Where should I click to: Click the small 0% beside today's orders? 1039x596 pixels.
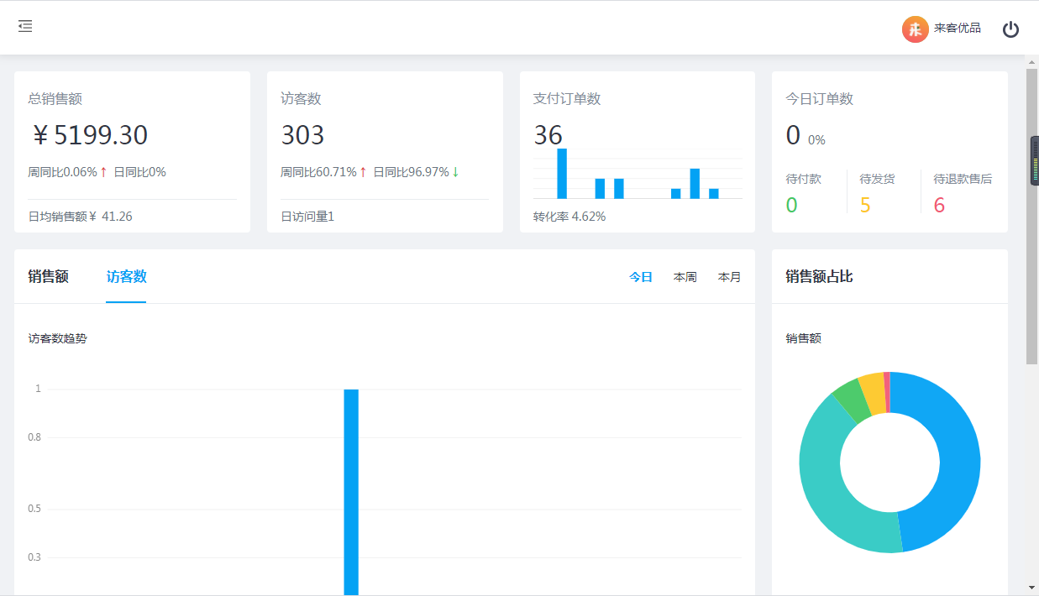coord(816,140)
